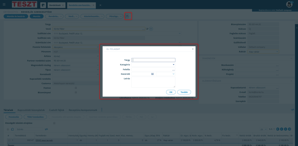Open the time dropdown next to Határidő
Image resolution: width=298 pixels, height=146 pixels.
pos(166,74)
